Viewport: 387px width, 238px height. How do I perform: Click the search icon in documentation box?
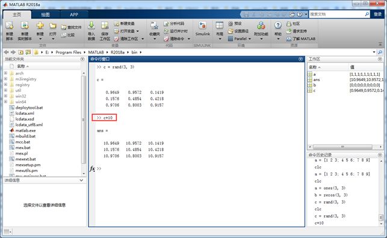367,14
